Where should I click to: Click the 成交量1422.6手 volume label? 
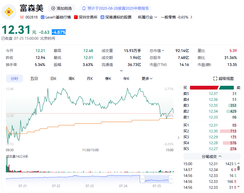pyautogui.click(x=17, y=157)
